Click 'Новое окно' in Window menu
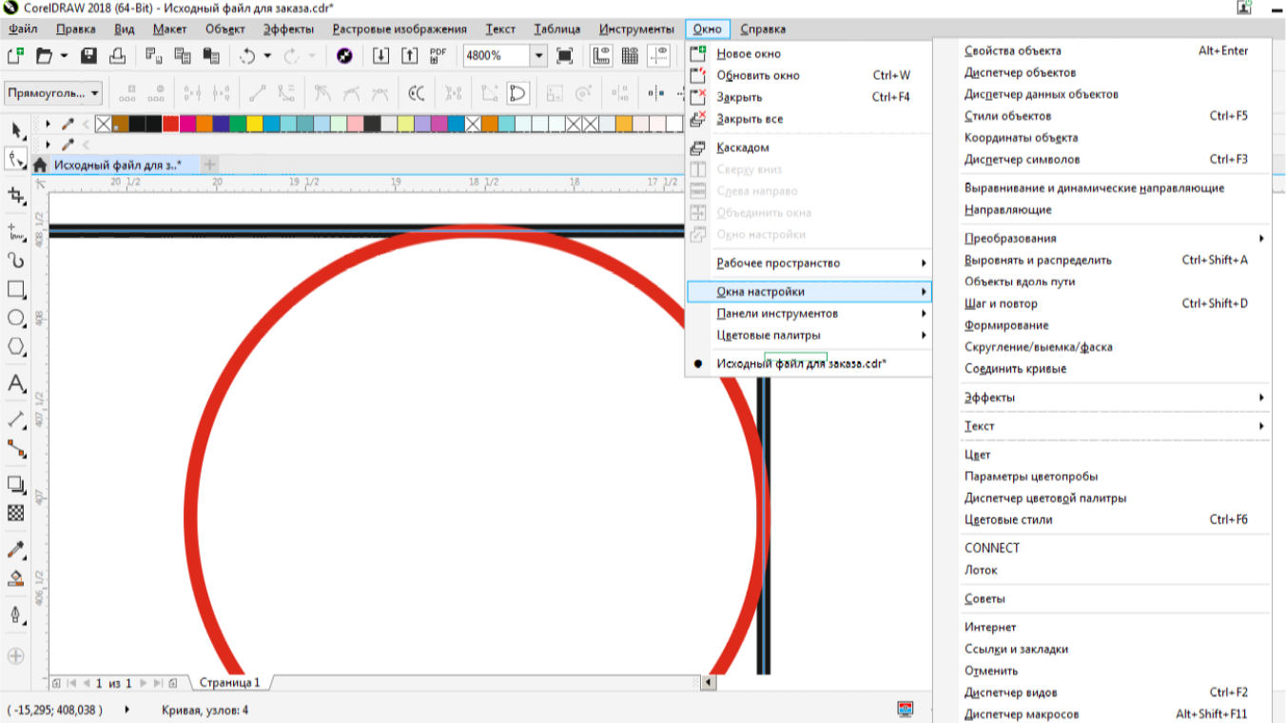 tap(749, 53)
